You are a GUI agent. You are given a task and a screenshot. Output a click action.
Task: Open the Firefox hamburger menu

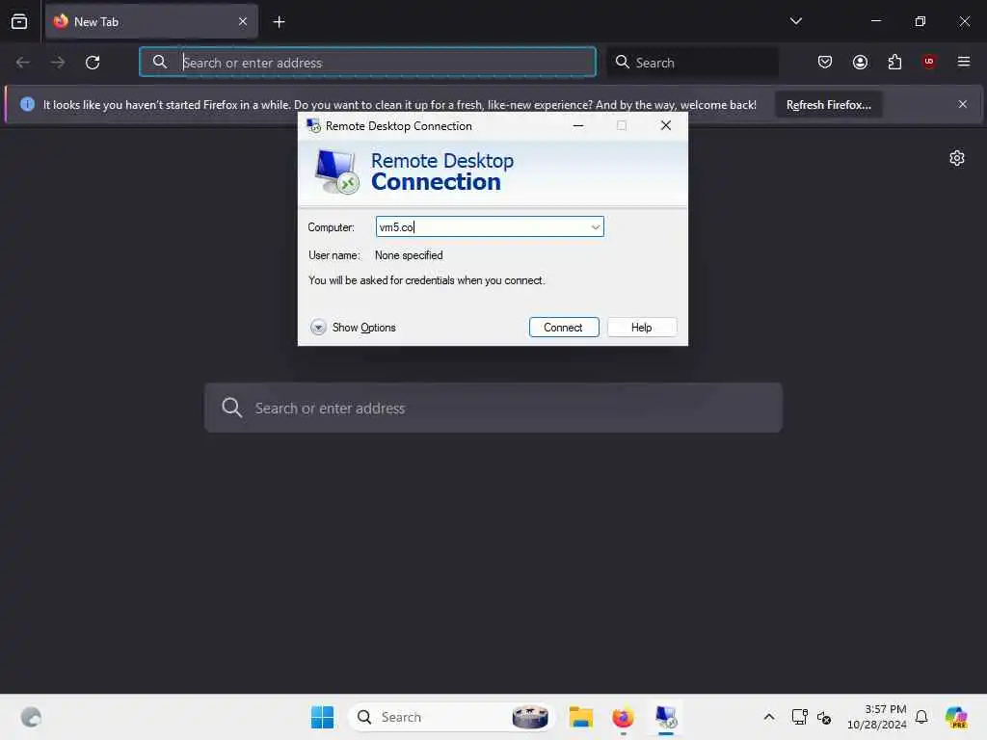pyautogui.click(x=964, y=62)
